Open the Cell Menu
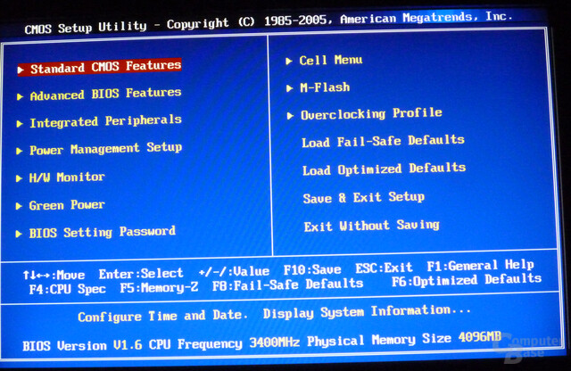Screen dimensions: 571x371 [331, 60]
